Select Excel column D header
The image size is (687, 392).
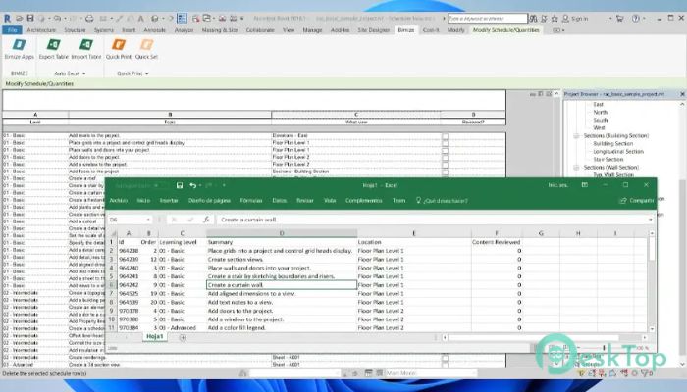[x=282, y=233]
